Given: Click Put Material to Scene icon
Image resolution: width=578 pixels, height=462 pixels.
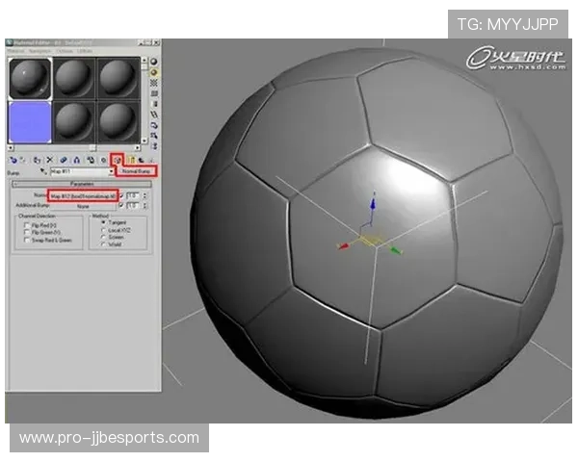Looking at the screenshot, I should tap(23, 160).
